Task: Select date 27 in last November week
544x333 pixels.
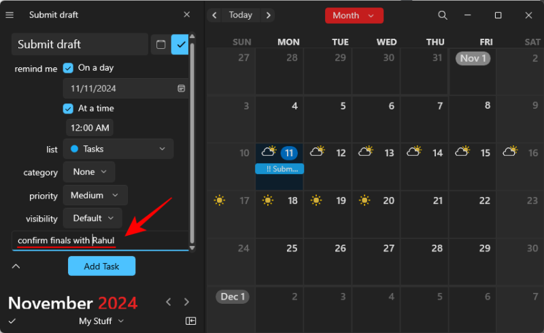Action: [x=376, y=262]
